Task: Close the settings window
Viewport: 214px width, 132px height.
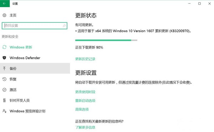Action: (209, 4)
